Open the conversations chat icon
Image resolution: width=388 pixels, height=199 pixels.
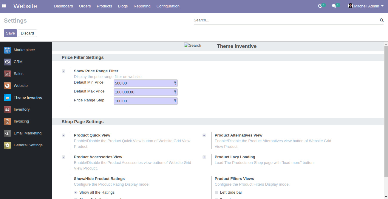pyautogui.click(x=334, y=6)
